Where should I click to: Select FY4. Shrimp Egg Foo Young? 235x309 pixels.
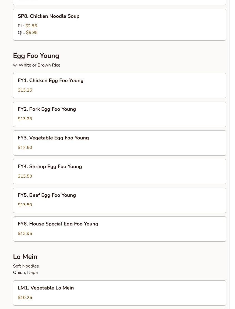[50, 166]
